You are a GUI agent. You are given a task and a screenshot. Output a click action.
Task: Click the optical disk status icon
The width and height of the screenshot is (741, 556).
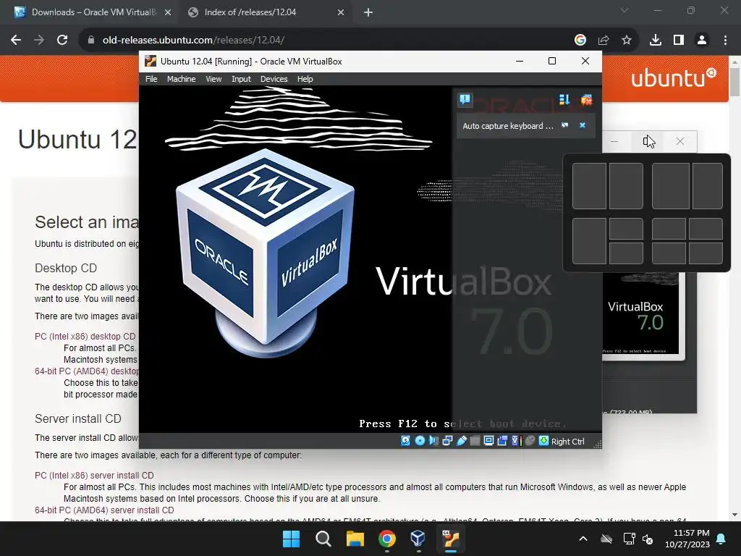click(420, 441)
